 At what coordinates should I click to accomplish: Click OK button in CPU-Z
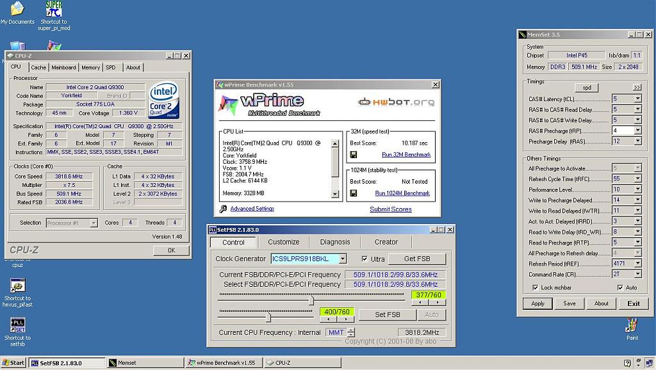coord(172,250)
